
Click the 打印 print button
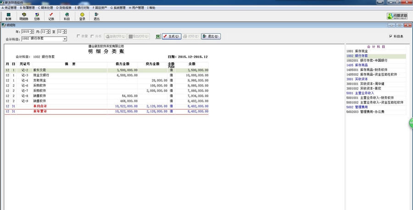coord(191,37)
